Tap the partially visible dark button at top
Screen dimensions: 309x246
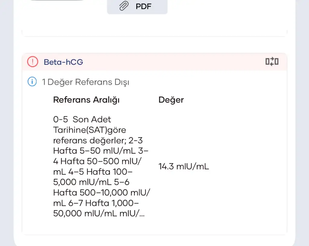click(57, 0)
